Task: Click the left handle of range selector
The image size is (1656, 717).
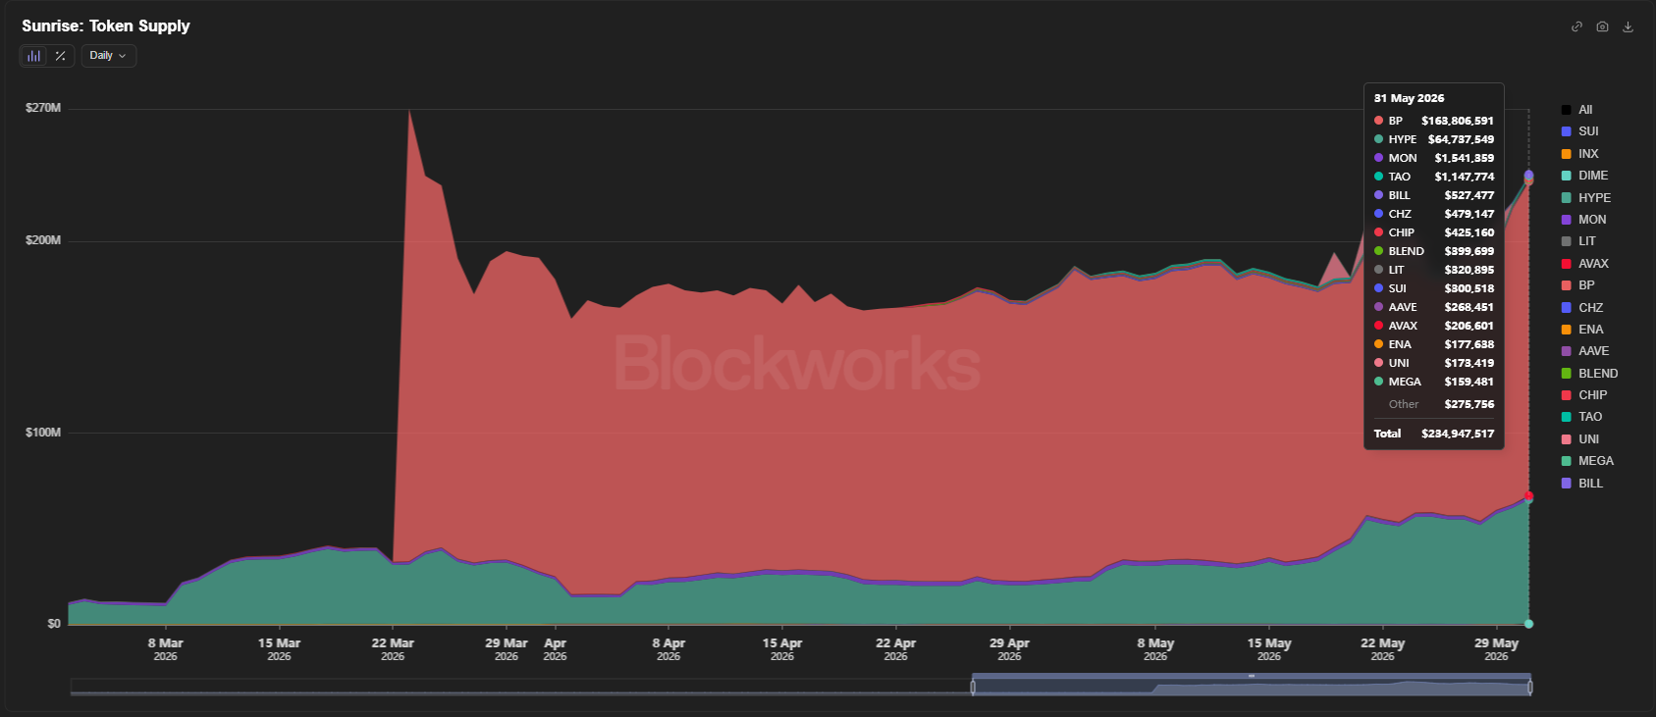Action: pos(973,687)
